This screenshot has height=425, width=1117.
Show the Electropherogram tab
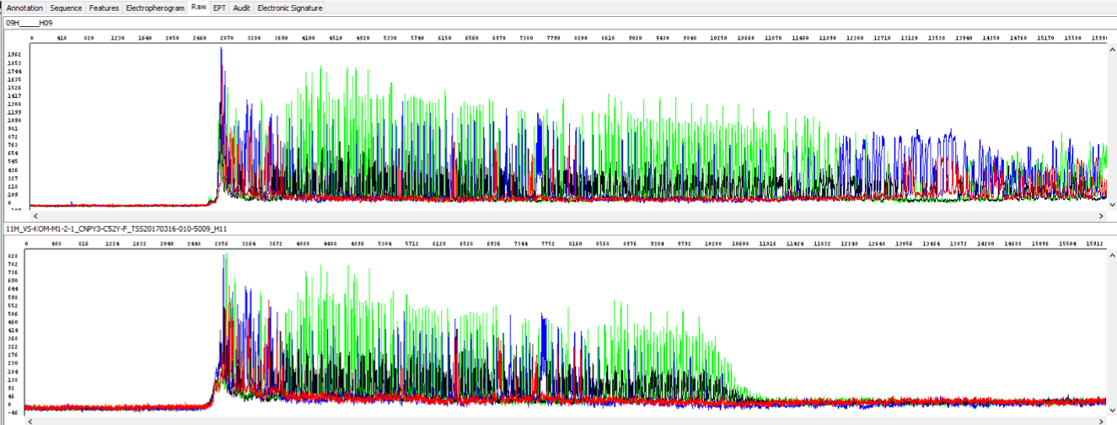[154, 8]
